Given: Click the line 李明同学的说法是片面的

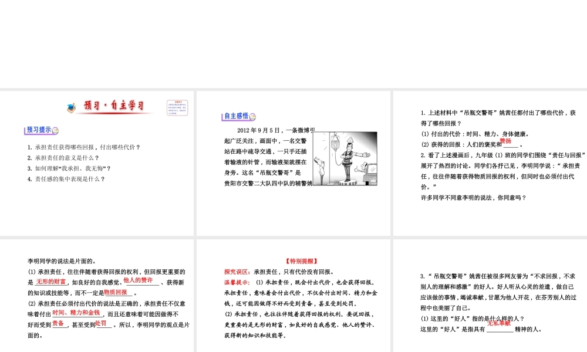Looking at the screenshot, I should 62,261.
